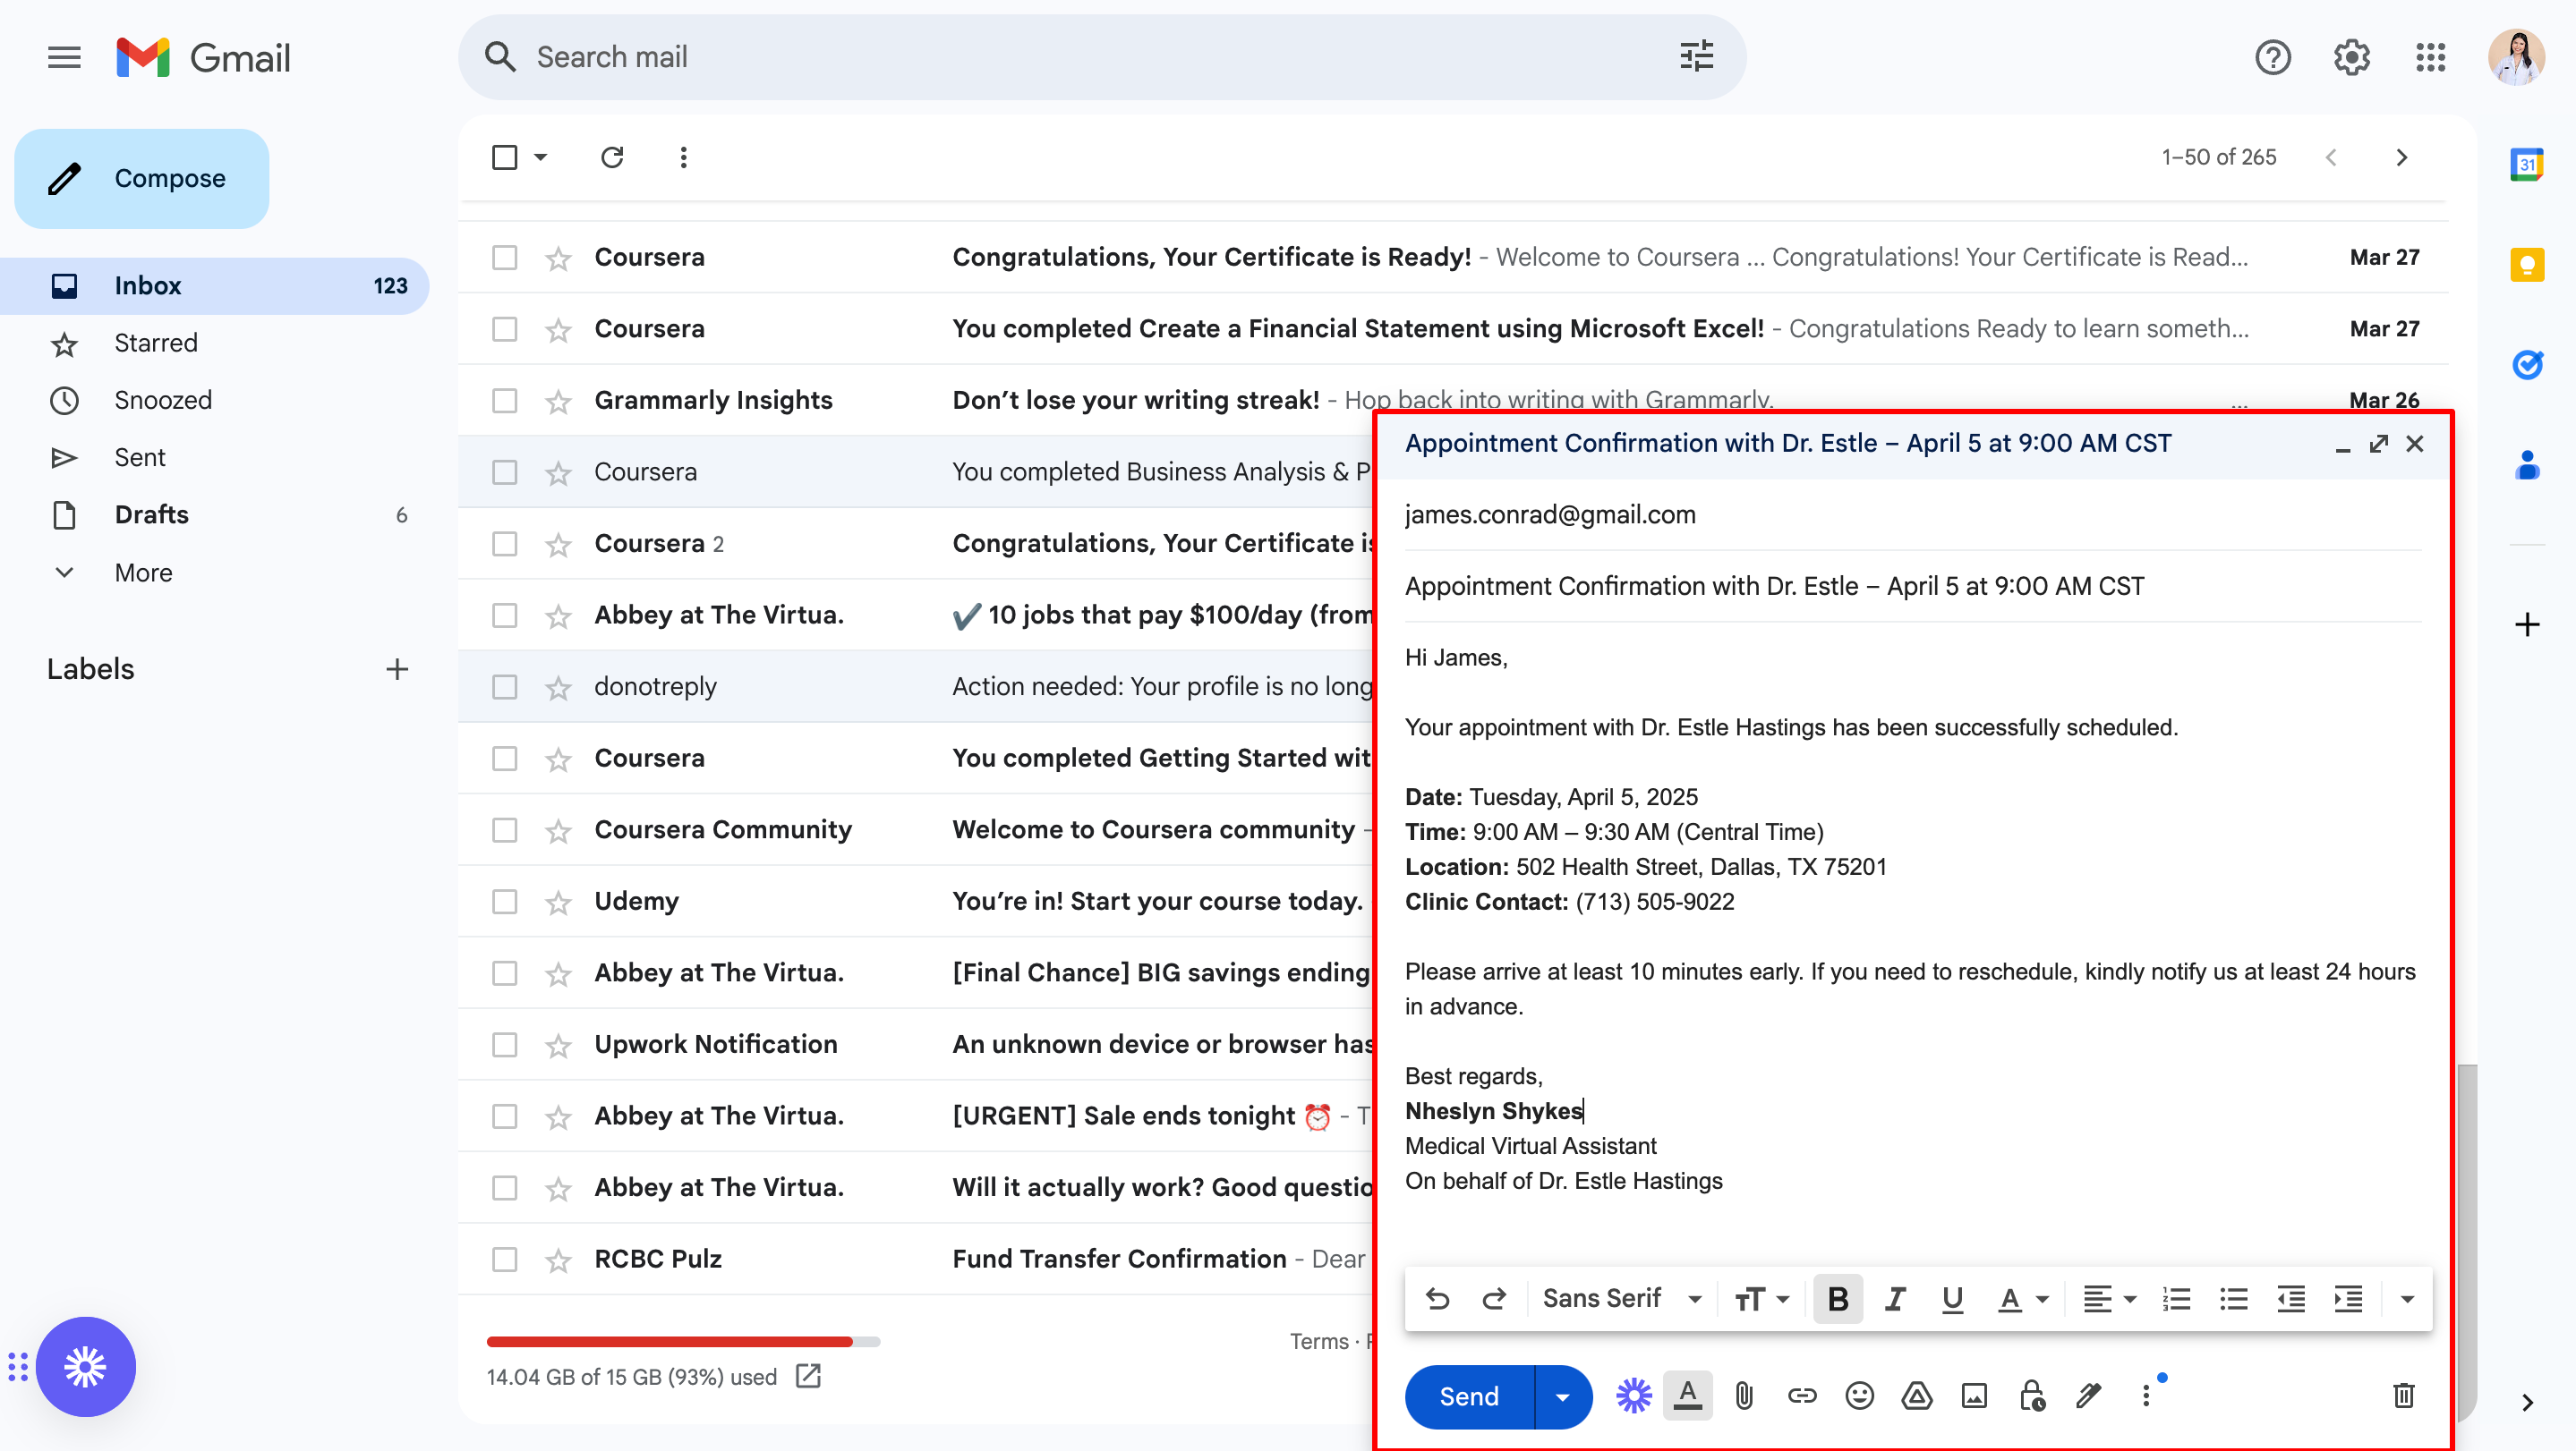Insert files using Google Drive icon
This screenshot has height=1451, width=2576.
point(1916,1395)
